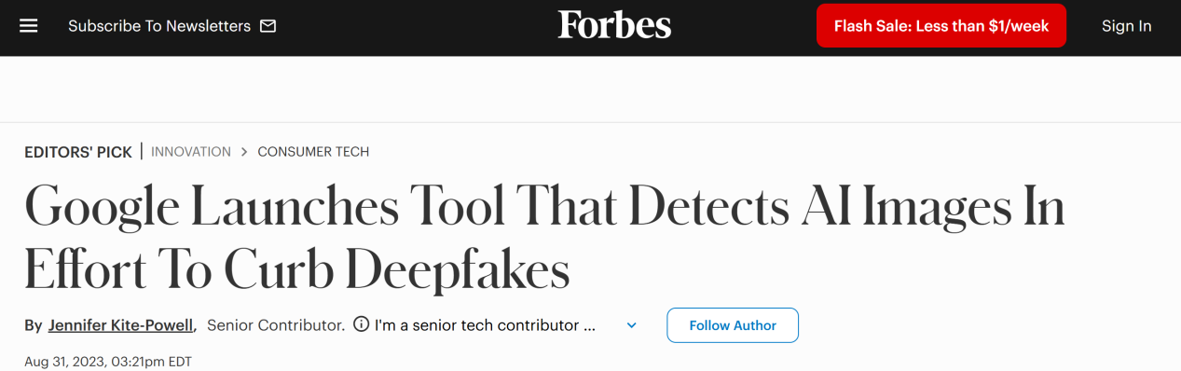The image size is (1181, 371).
Task: Expand the author bio chevron
Action: (631, 325)
